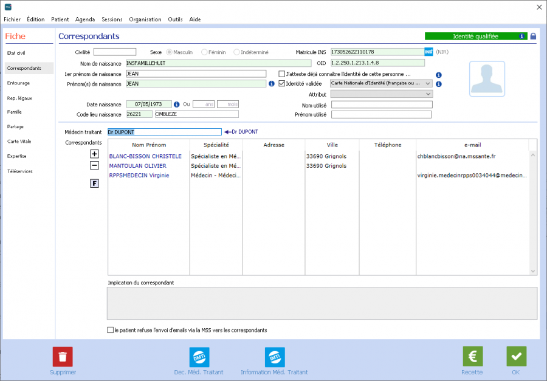Add a correspondant with plus icon
The height and width of the screenshot is (381, 547).
tap(94, 154)
